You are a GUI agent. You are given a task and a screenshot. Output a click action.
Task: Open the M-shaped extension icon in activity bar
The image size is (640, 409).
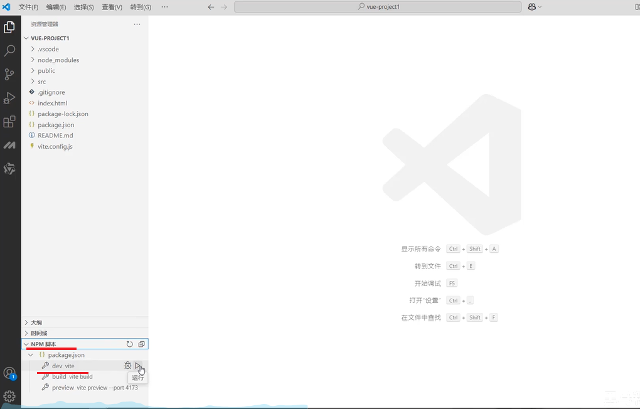pos(9,145)
